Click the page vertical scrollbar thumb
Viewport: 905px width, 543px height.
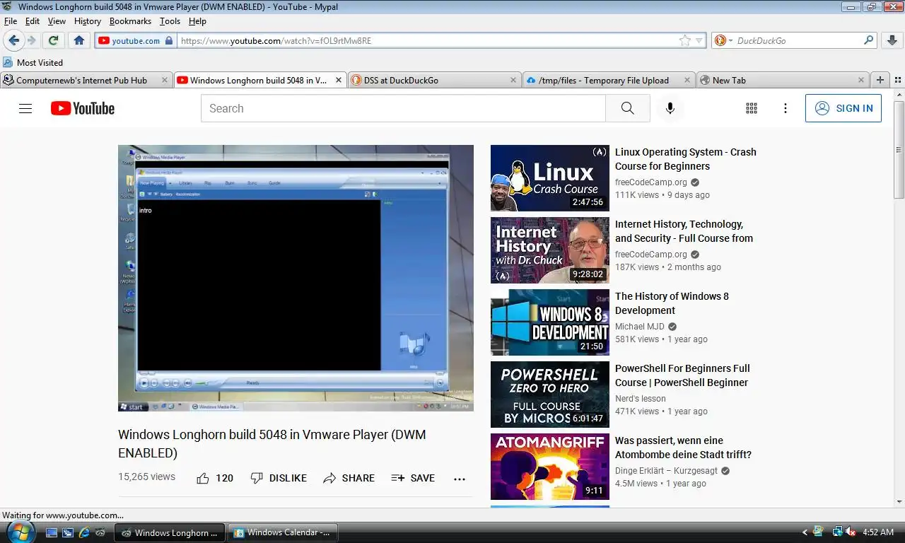[899, 150]
